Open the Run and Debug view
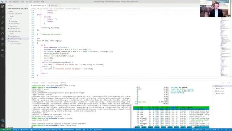This screenshot has height=131, width=232. pyautogui.click(x=3, y=23)
